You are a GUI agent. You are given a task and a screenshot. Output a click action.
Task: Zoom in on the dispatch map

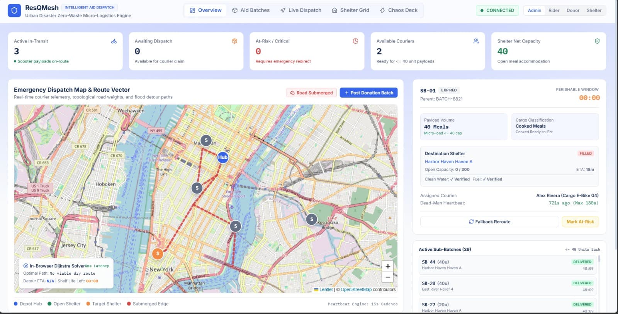(x=387, y=266)
